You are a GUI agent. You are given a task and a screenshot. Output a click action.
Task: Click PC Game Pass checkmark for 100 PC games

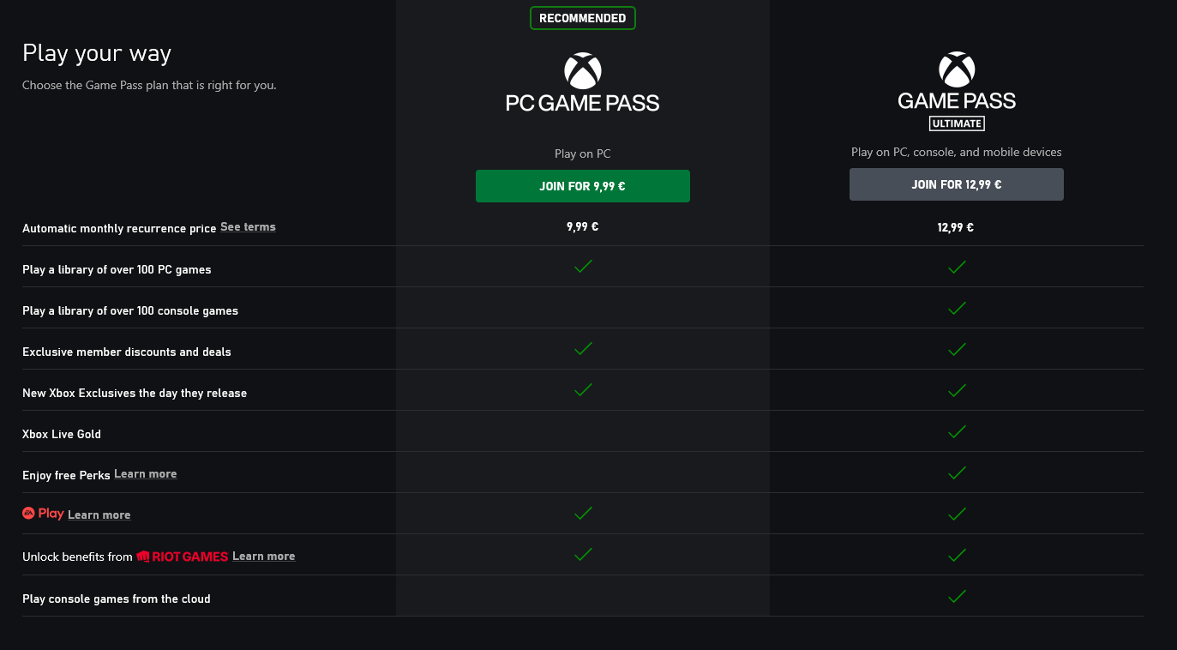[x=583, y=267]
